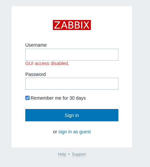Open the Help link in footer

pyautogui.click(x=62, y=154)
